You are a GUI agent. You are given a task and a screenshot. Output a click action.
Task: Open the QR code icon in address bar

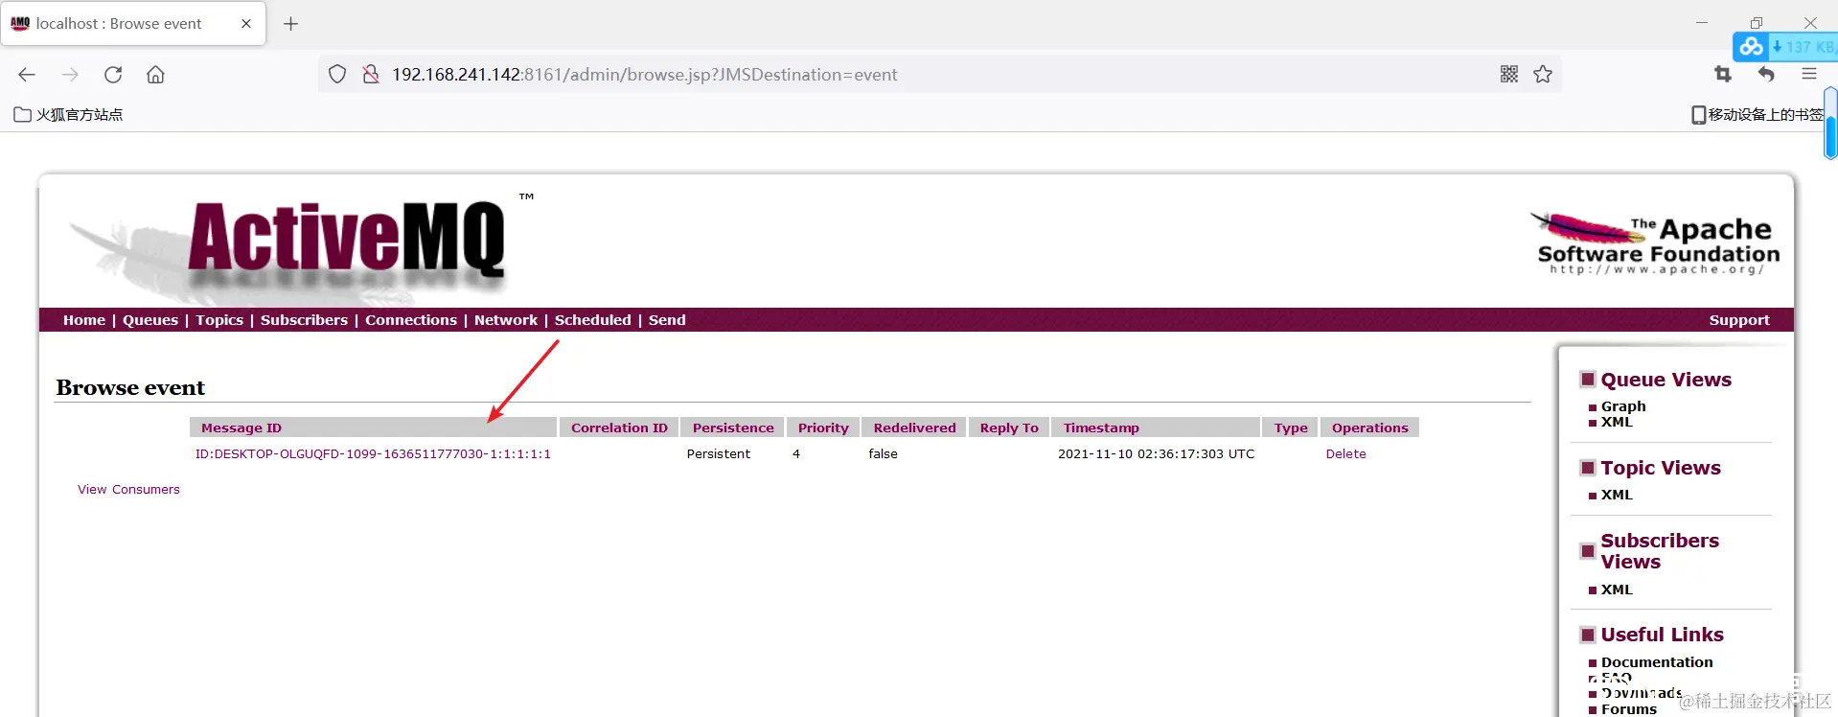(1509, 75)
